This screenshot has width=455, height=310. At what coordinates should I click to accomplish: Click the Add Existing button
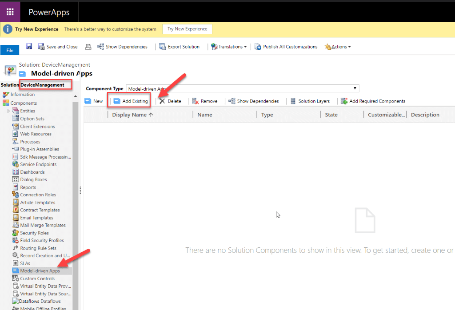click(x=131, y=101)
